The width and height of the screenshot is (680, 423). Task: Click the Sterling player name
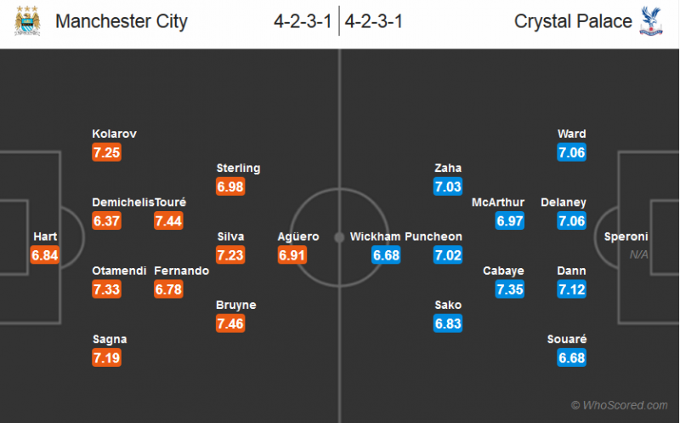[x=238, y=168]
